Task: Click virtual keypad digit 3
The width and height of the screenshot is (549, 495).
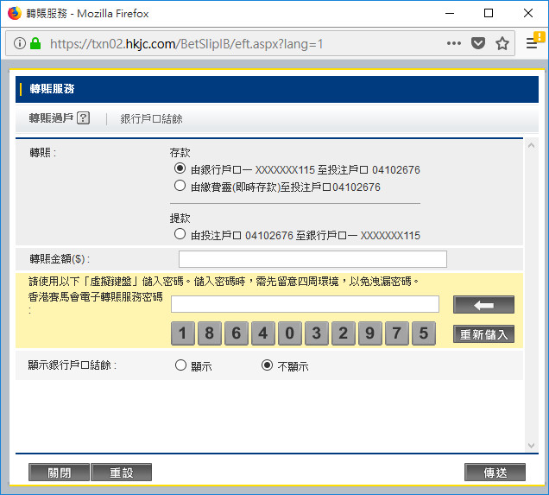Action: pyautogui.click(x=317, y=333)
